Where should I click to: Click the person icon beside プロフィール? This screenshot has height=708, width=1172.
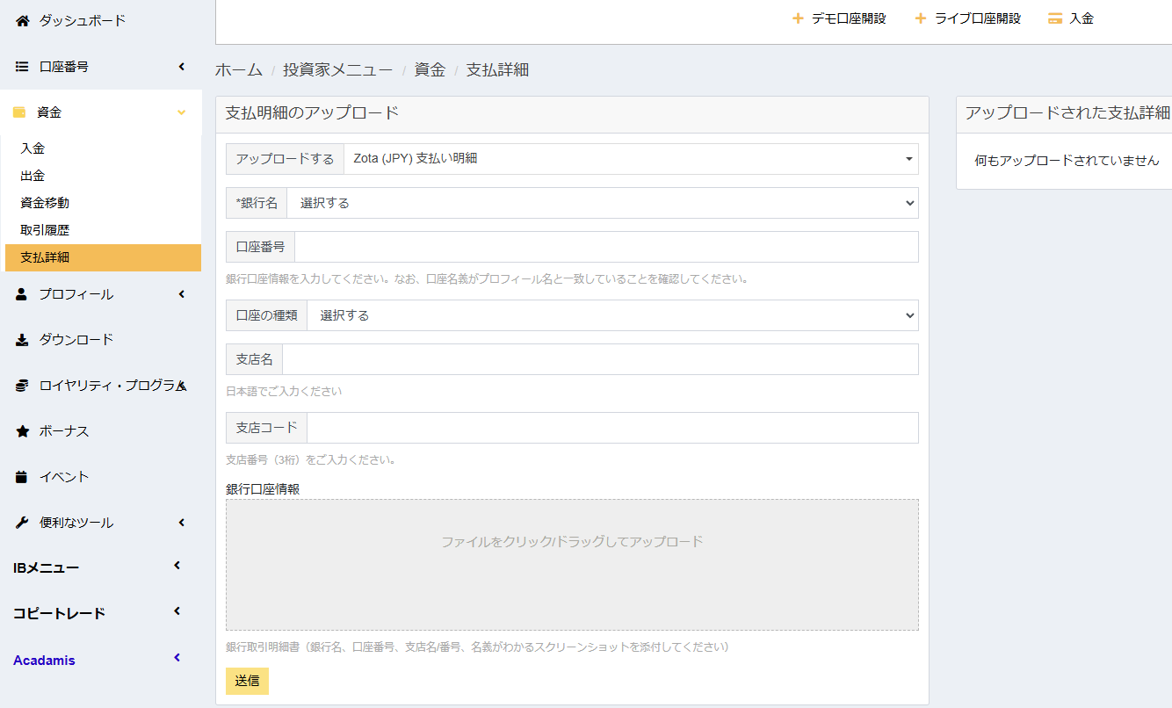[22, 294]
